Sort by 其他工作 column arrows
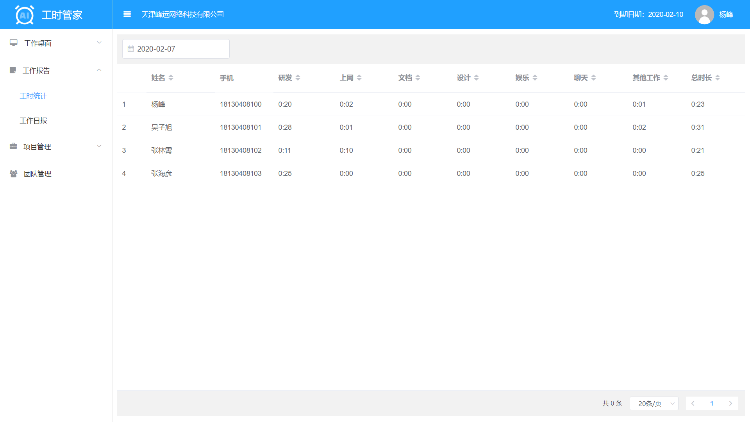The image size is (750, 422). click(666, 78)
